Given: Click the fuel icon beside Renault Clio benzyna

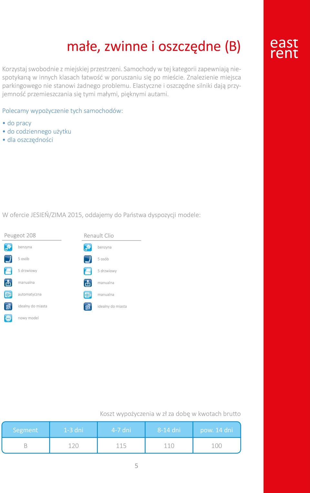Looking at the screenshot, I should point(88,247).
